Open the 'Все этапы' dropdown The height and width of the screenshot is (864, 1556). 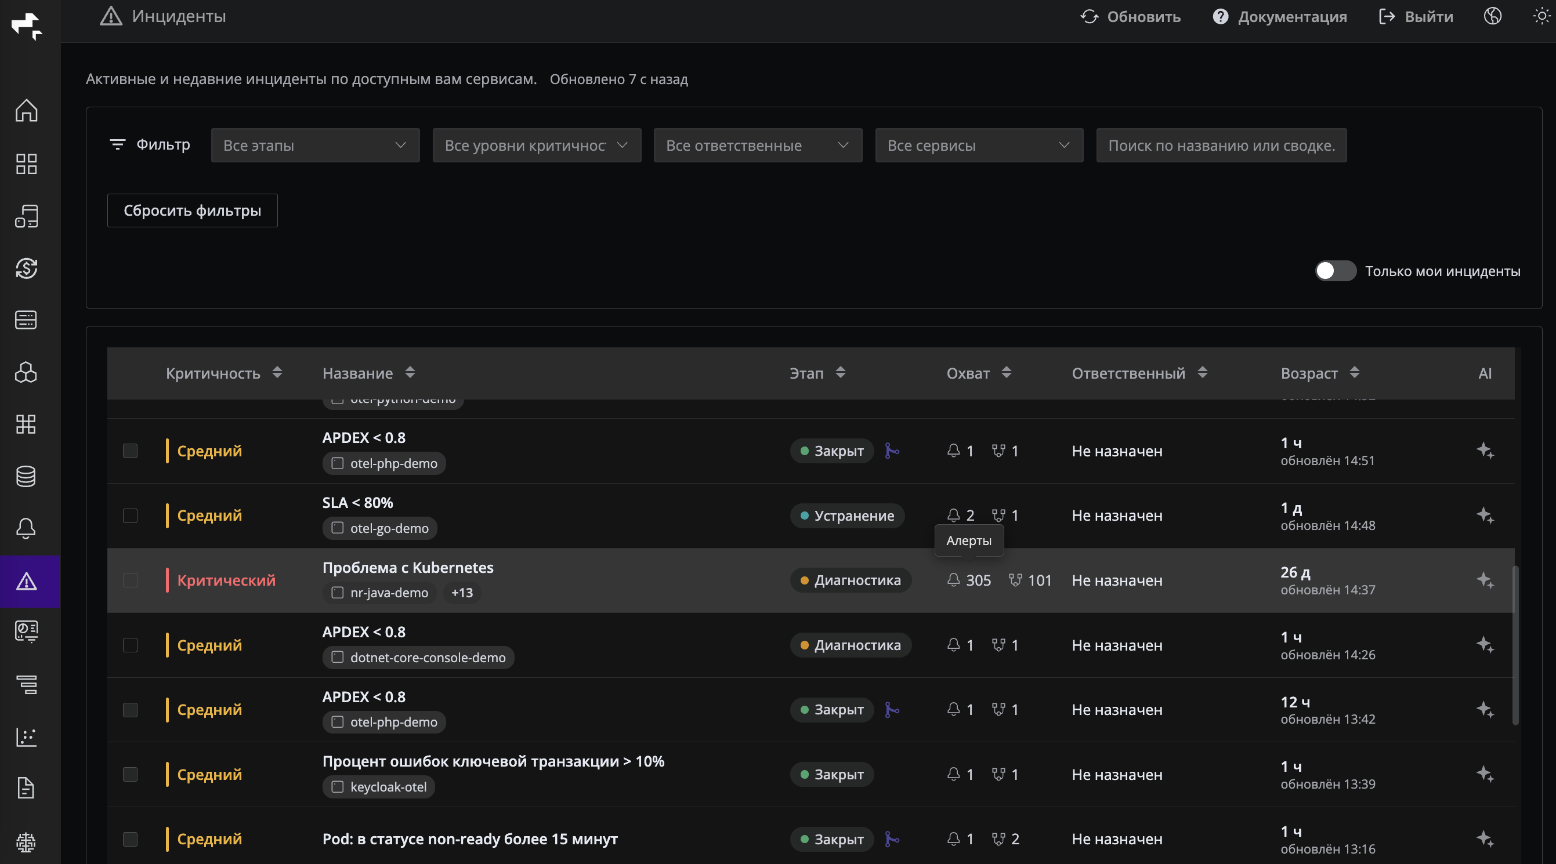click(315, 146)
